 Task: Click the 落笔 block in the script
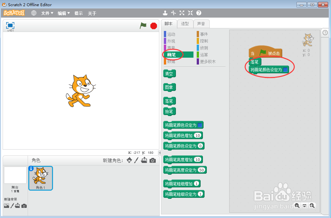pos(255,62)
